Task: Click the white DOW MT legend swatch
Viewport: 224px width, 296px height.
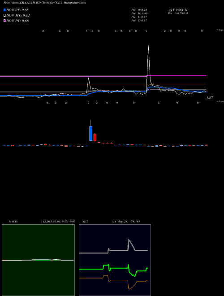Action: click(4, 16)
